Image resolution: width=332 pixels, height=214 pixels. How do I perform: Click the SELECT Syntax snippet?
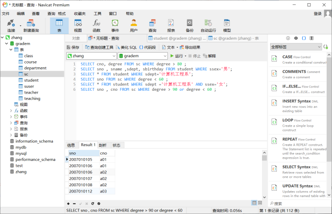click(297, 172)
